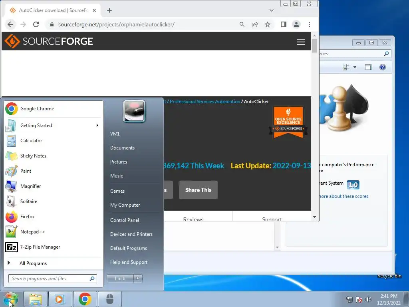Open Chrome tab search dropdown

tap(272, 10)
